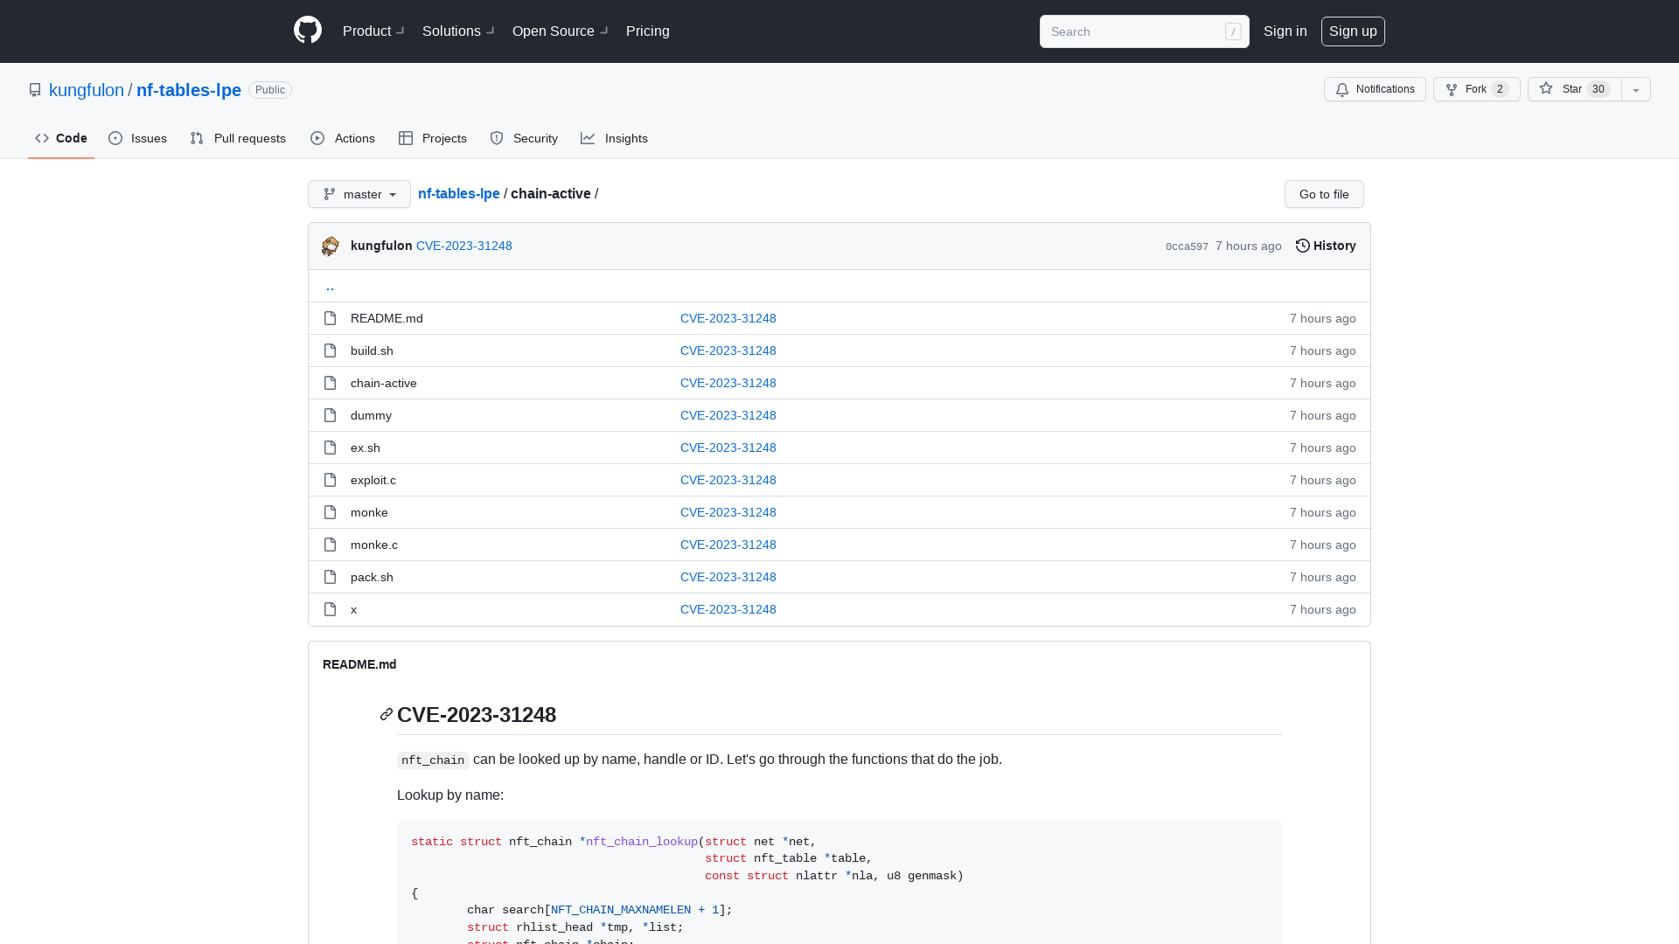The width and height of the screenshot is (1679, 944).
Task: Open the dummy file
Action: (371, 415)
